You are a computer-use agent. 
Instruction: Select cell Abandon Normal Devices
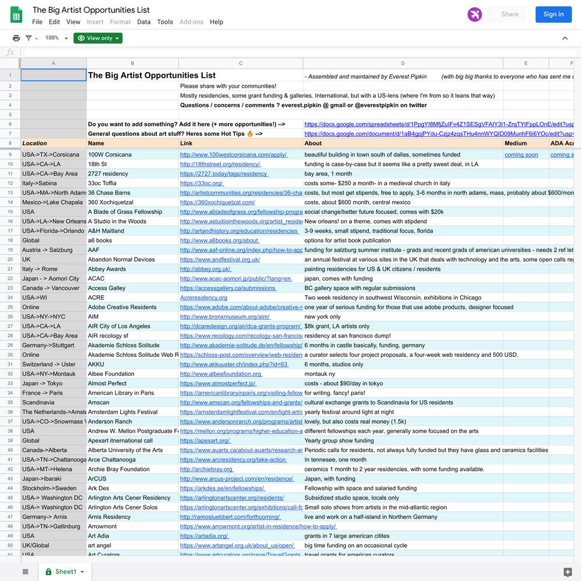pyautogui.click(x=132, y=259)
